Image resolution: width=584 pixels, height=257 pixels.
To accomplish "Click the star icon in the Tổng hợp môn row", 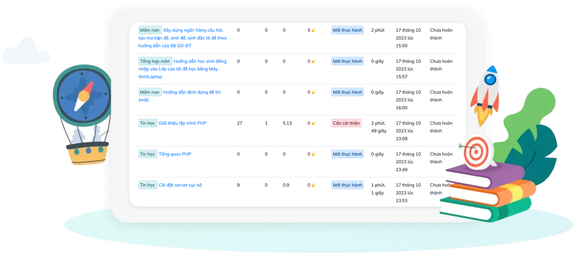I will click(314, 61).
